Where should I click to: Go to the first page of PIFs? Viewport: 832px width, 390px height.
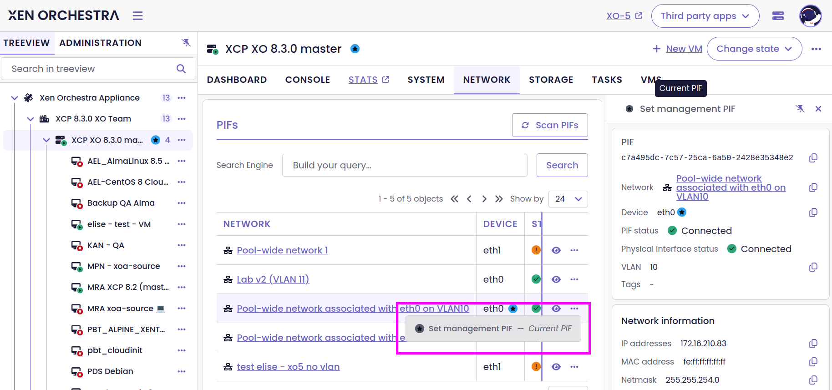pos(454,199)
